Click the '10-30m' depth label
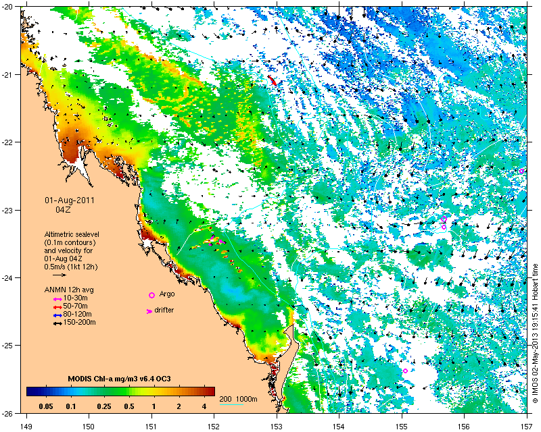This screenshot has height=432, width=541. pos(74,298)
